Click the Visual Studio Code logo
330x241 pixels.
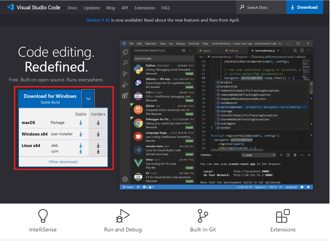(10, 7)
